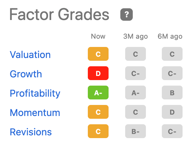Screen dimensions: 195x145
Task: Click Momentum D grade from 6M ago
Action: coord(172,112)
